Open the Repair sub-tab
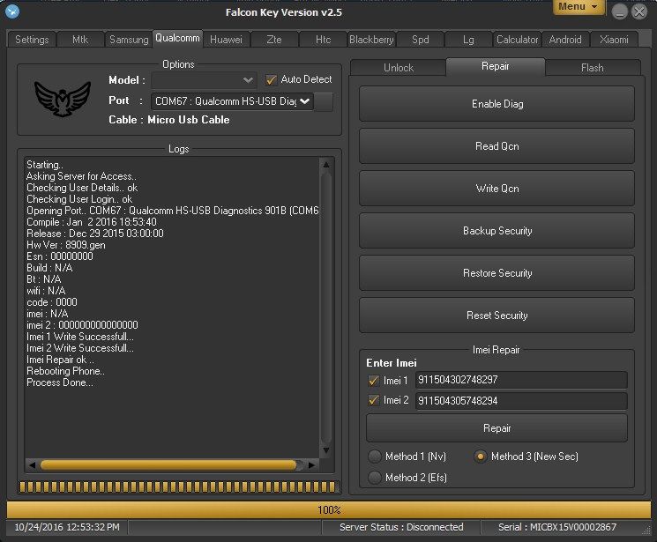This screenshot has width=657, height=542. [x=496, y=66]
